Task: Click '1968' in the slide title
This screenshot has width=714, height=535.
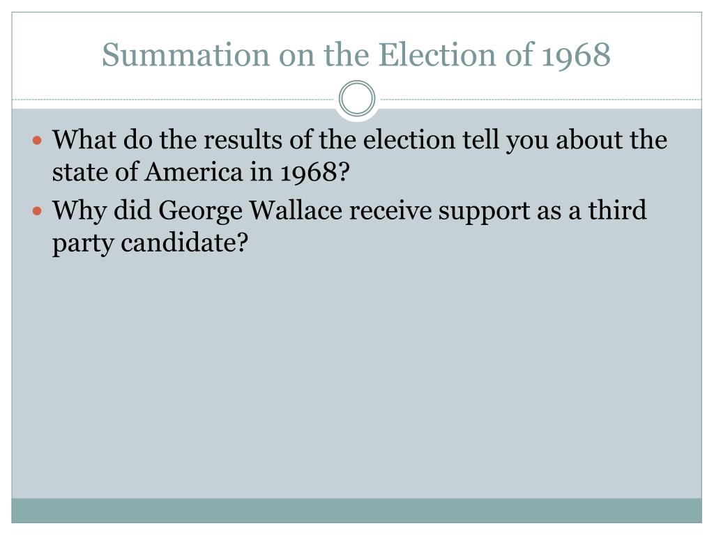Action: point(576,55)
